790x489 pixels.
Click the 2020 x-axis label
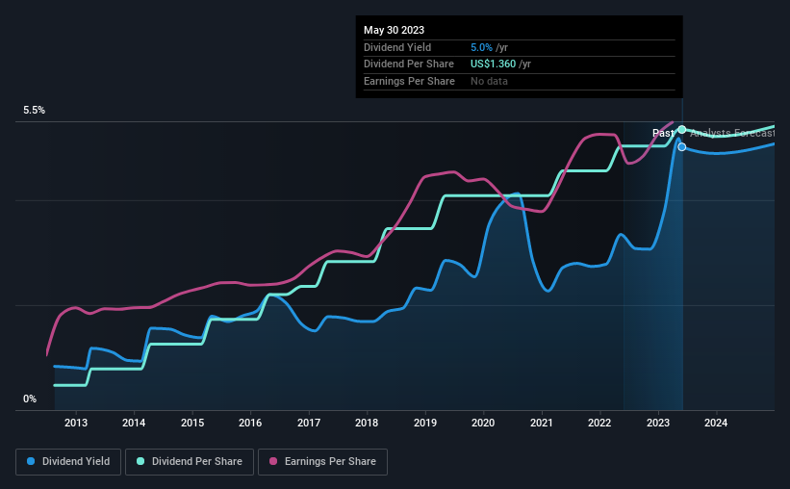[x=483, y=423]
